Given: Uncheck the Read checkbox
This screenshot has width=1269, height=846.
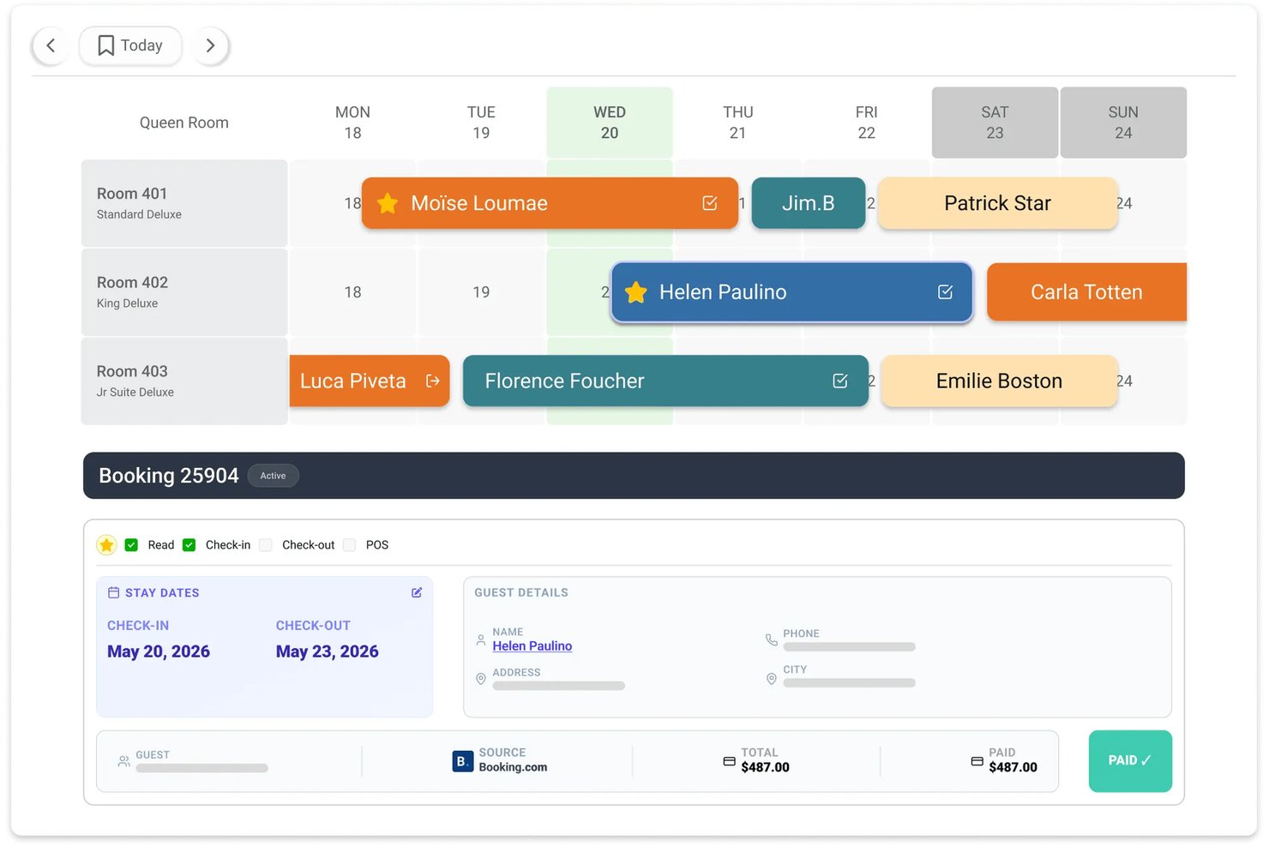Looking at the screenshot, I should click(131, 545).
